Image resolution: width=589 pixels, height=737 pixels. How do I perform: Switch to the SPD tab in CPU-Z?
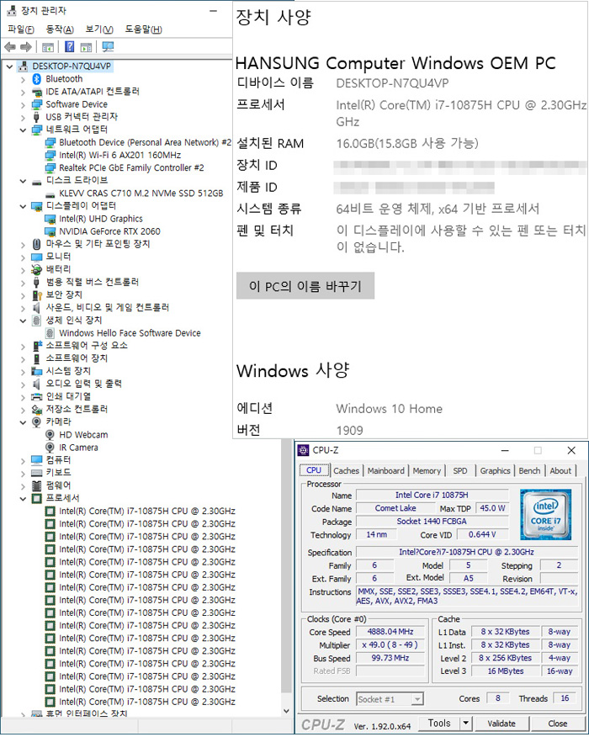pos(460,470)
